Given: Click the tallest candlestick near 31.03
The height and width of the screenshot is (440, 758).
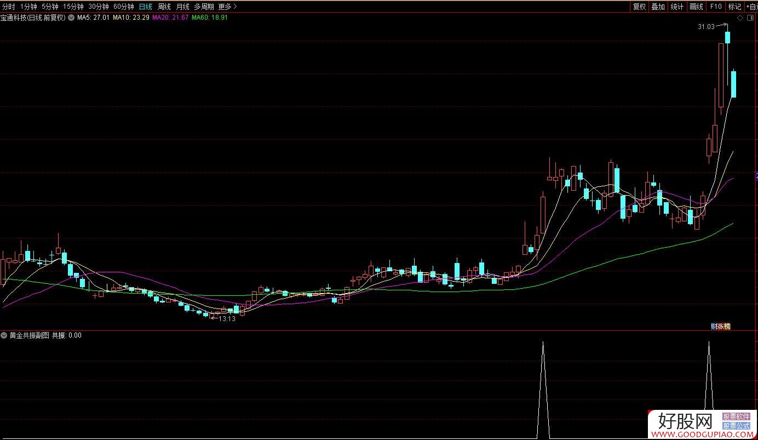Looking at the screenshot, I should coord(721,75).
